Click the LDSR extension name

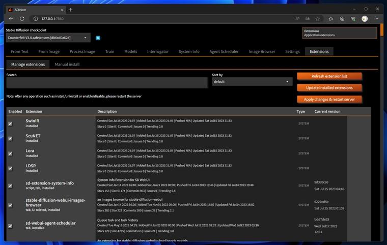[x=31, y=166]
